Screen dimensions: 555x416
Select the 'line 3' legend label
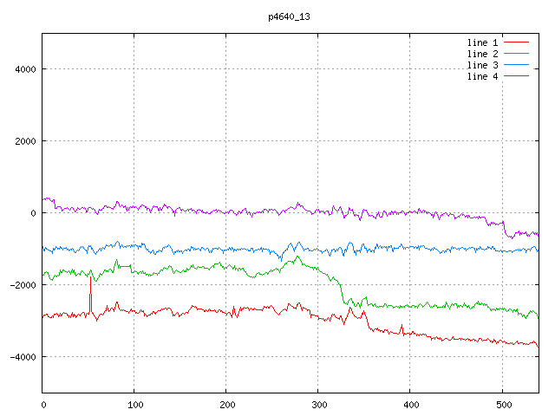[x=482, y=66]
